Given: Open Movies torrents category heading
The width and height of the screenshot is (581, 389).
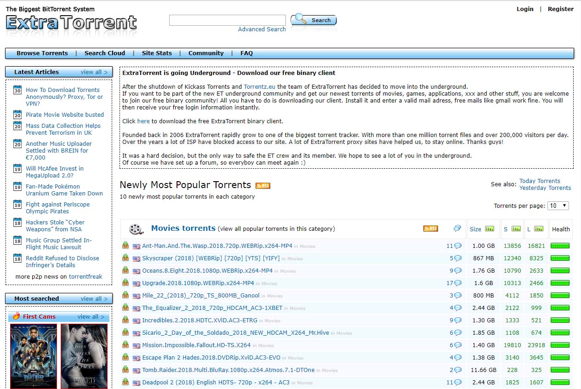Looking at the screenshot, I should [x=183, y=228].
